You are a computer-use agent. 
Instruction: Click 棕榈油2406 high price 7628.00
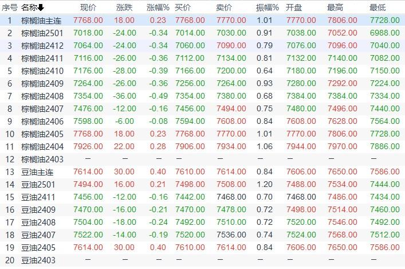tap(342, 122)
